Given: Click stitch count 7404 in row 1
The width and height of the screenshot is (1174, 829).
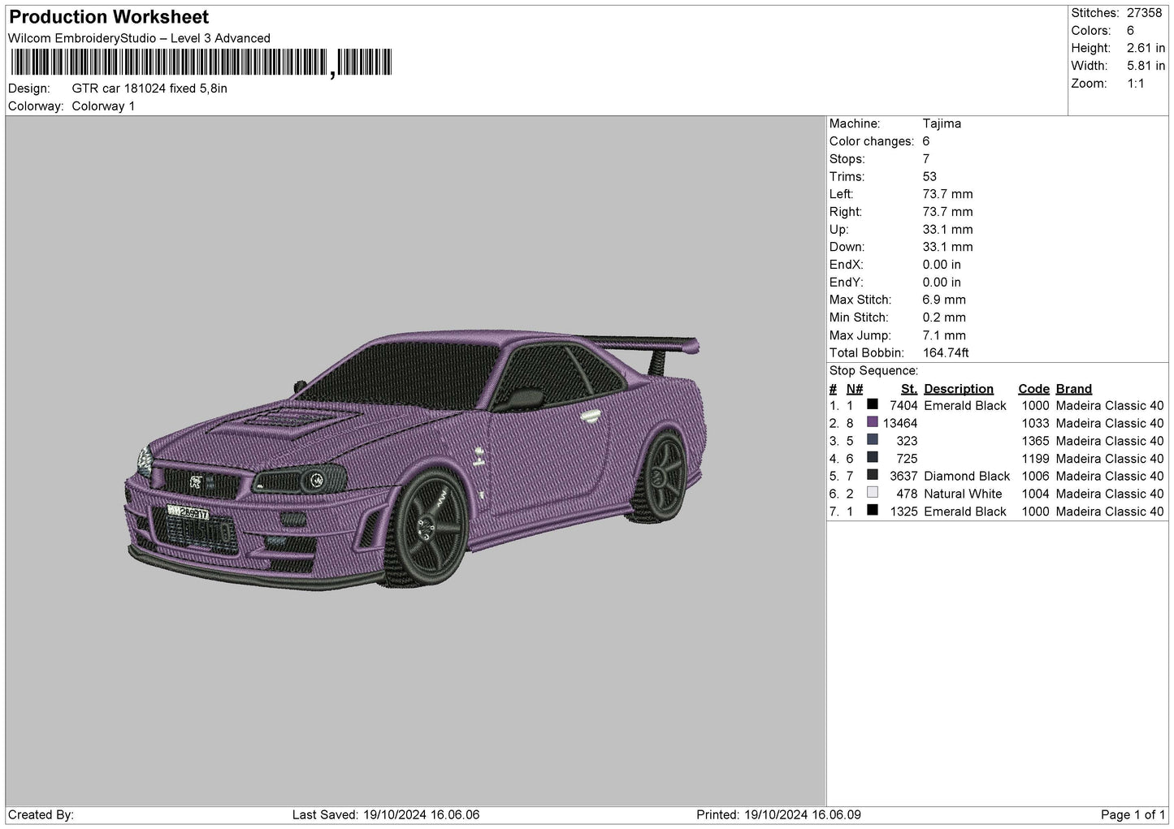Looking at the screenshot, I should click(903, 405).
